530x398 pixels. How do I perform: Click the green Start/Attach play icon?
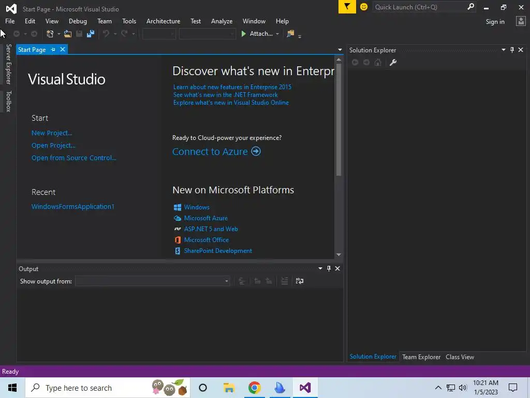pyautogui.click(x=243, y=34)
